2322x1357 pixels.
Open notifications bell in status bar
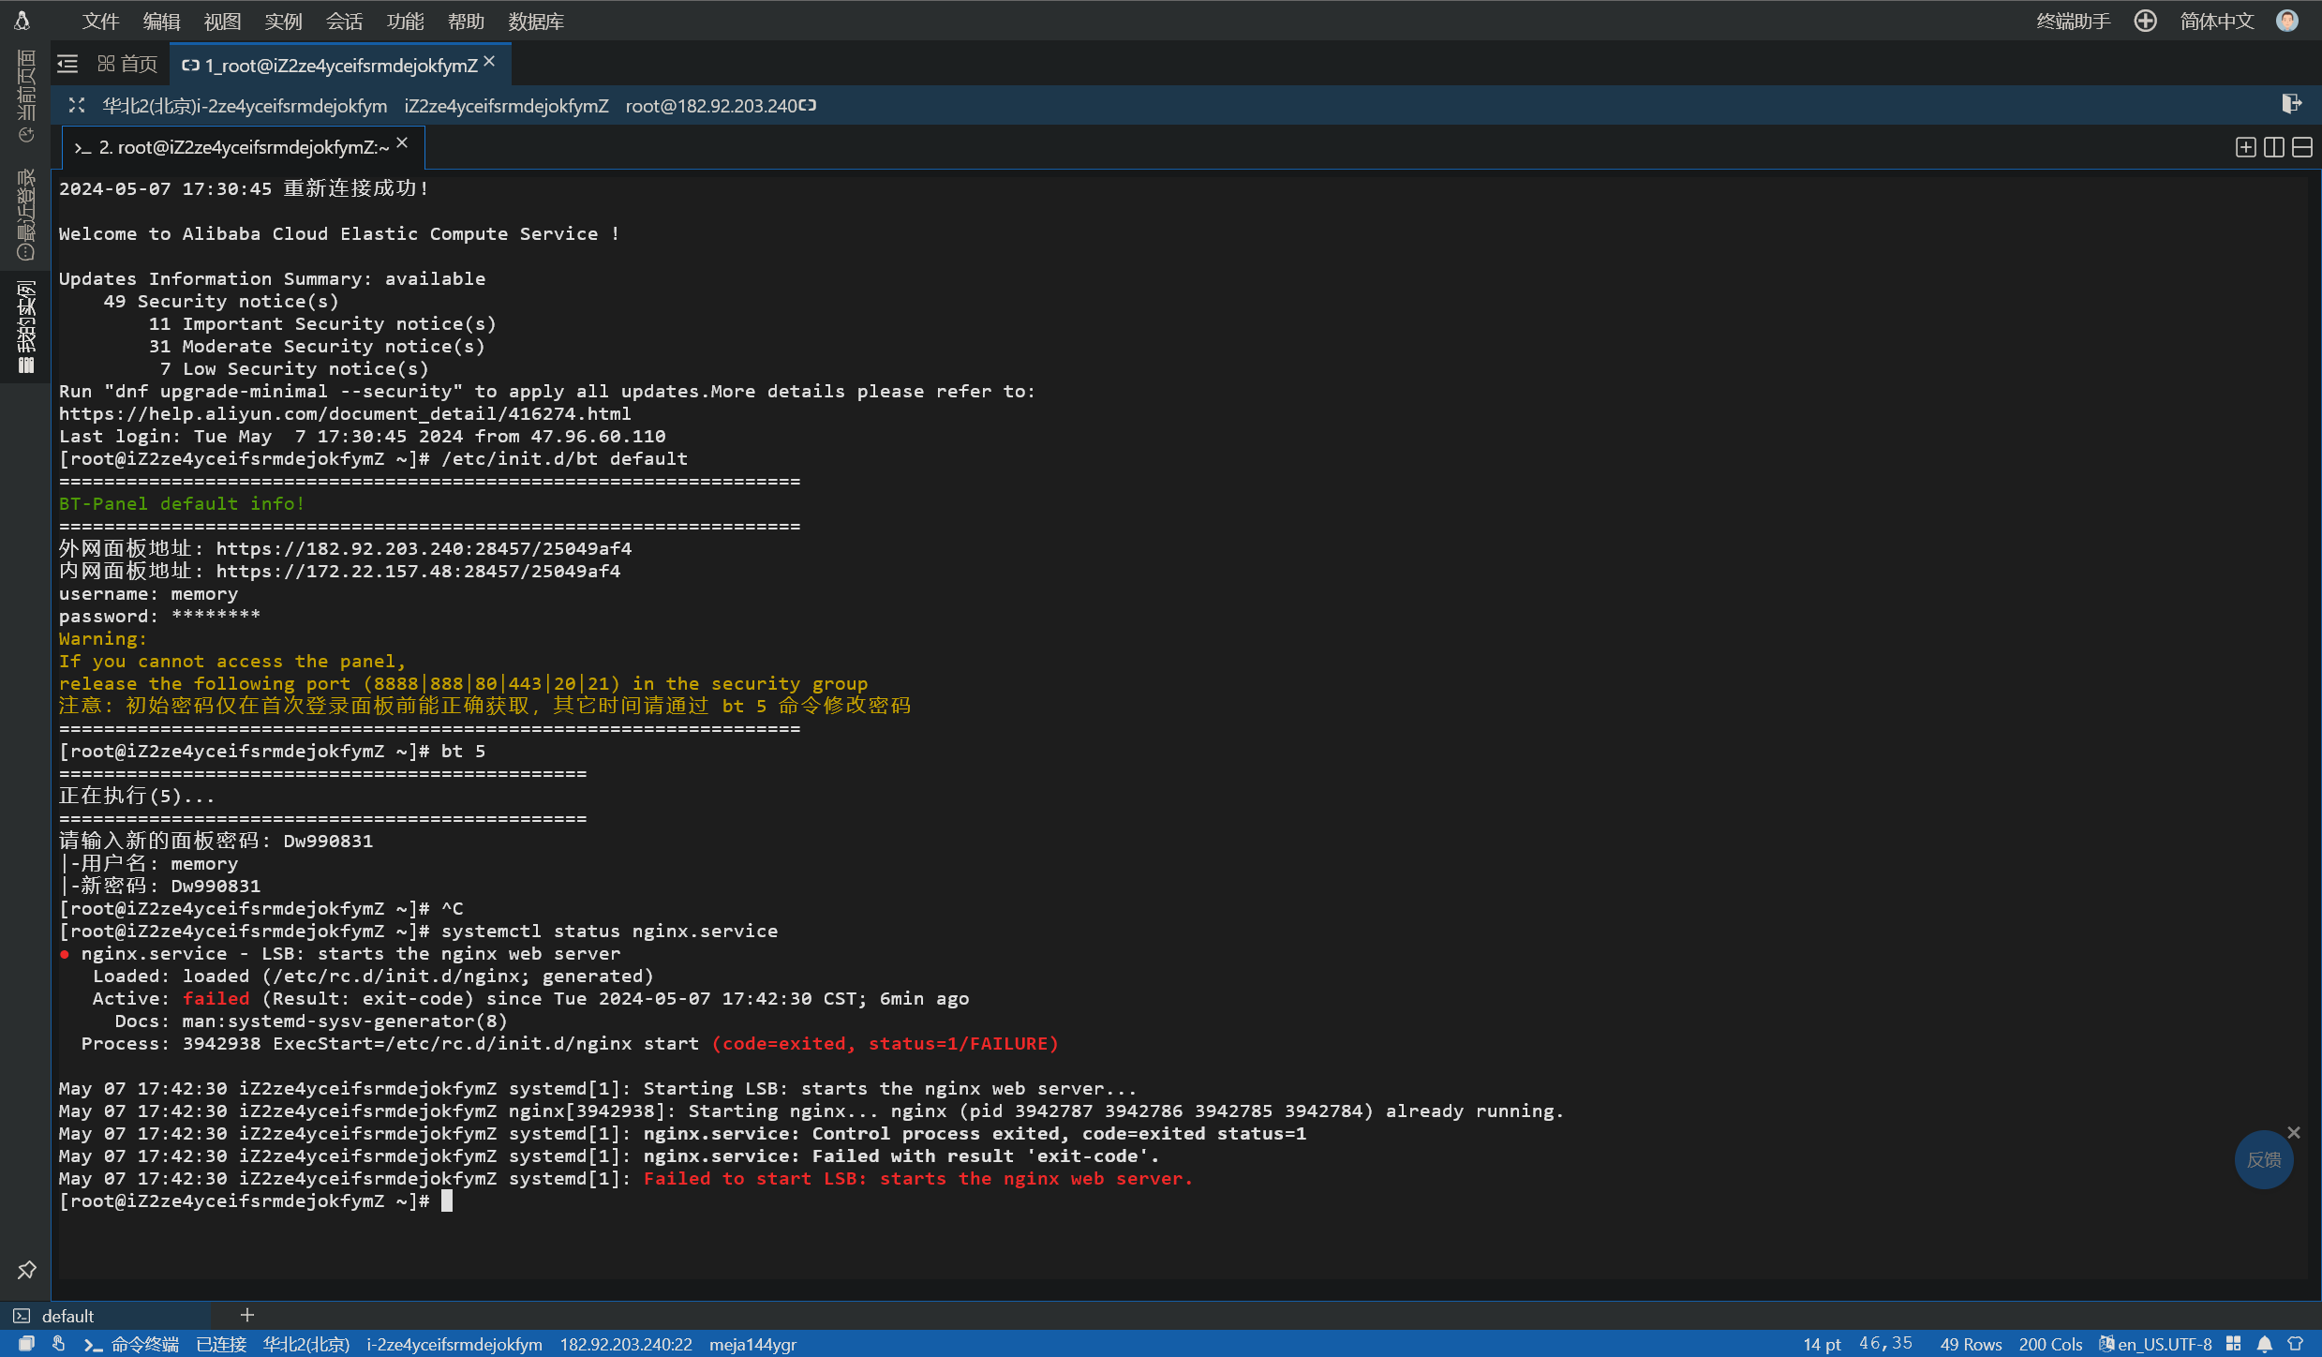[x=2264, y=1344]
